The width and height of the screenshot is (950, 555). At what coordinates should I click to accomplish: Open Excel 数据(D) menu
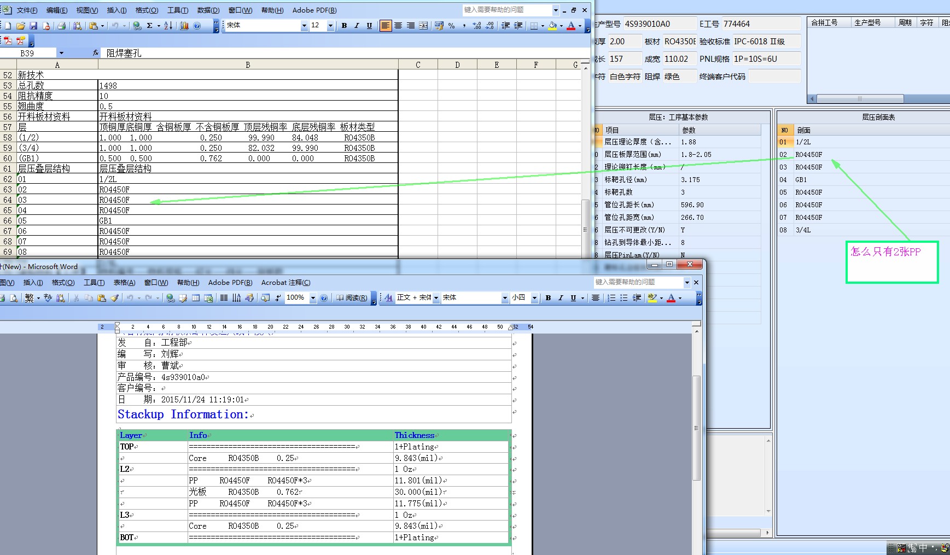[x=208, y=10]
